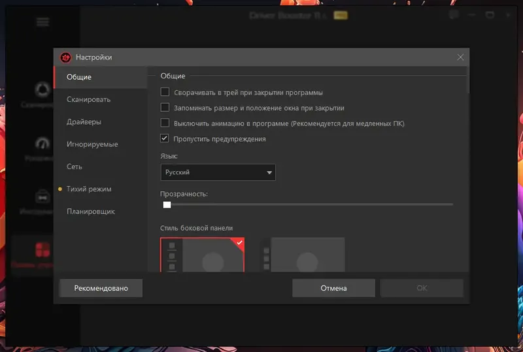The height and width of the screenshot is (352, 523).
Task: Click the speedometer boost icon in main window sidebar
Action: pos(42,144)
